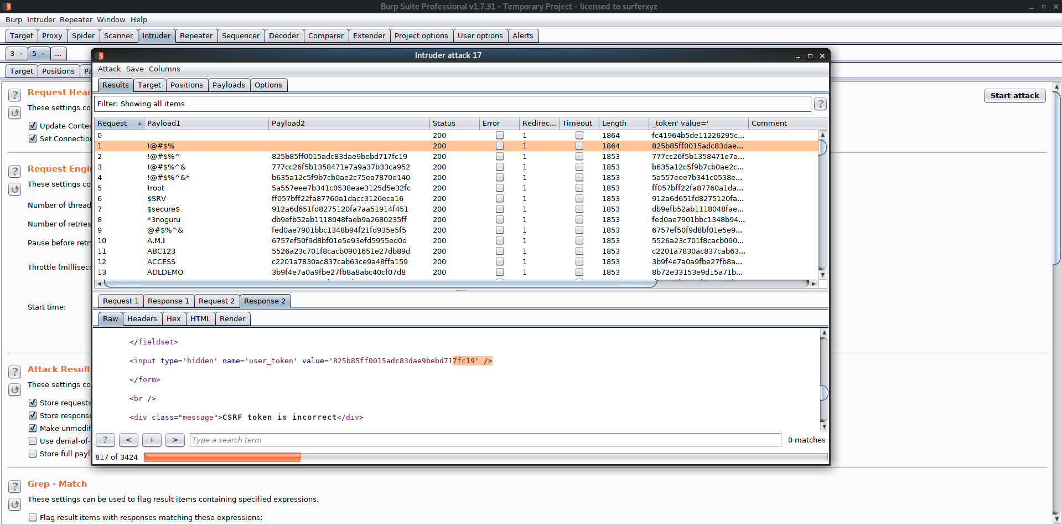Open the Columns menu
Viewport: 1062px width, 525px height.
[164, 69]
